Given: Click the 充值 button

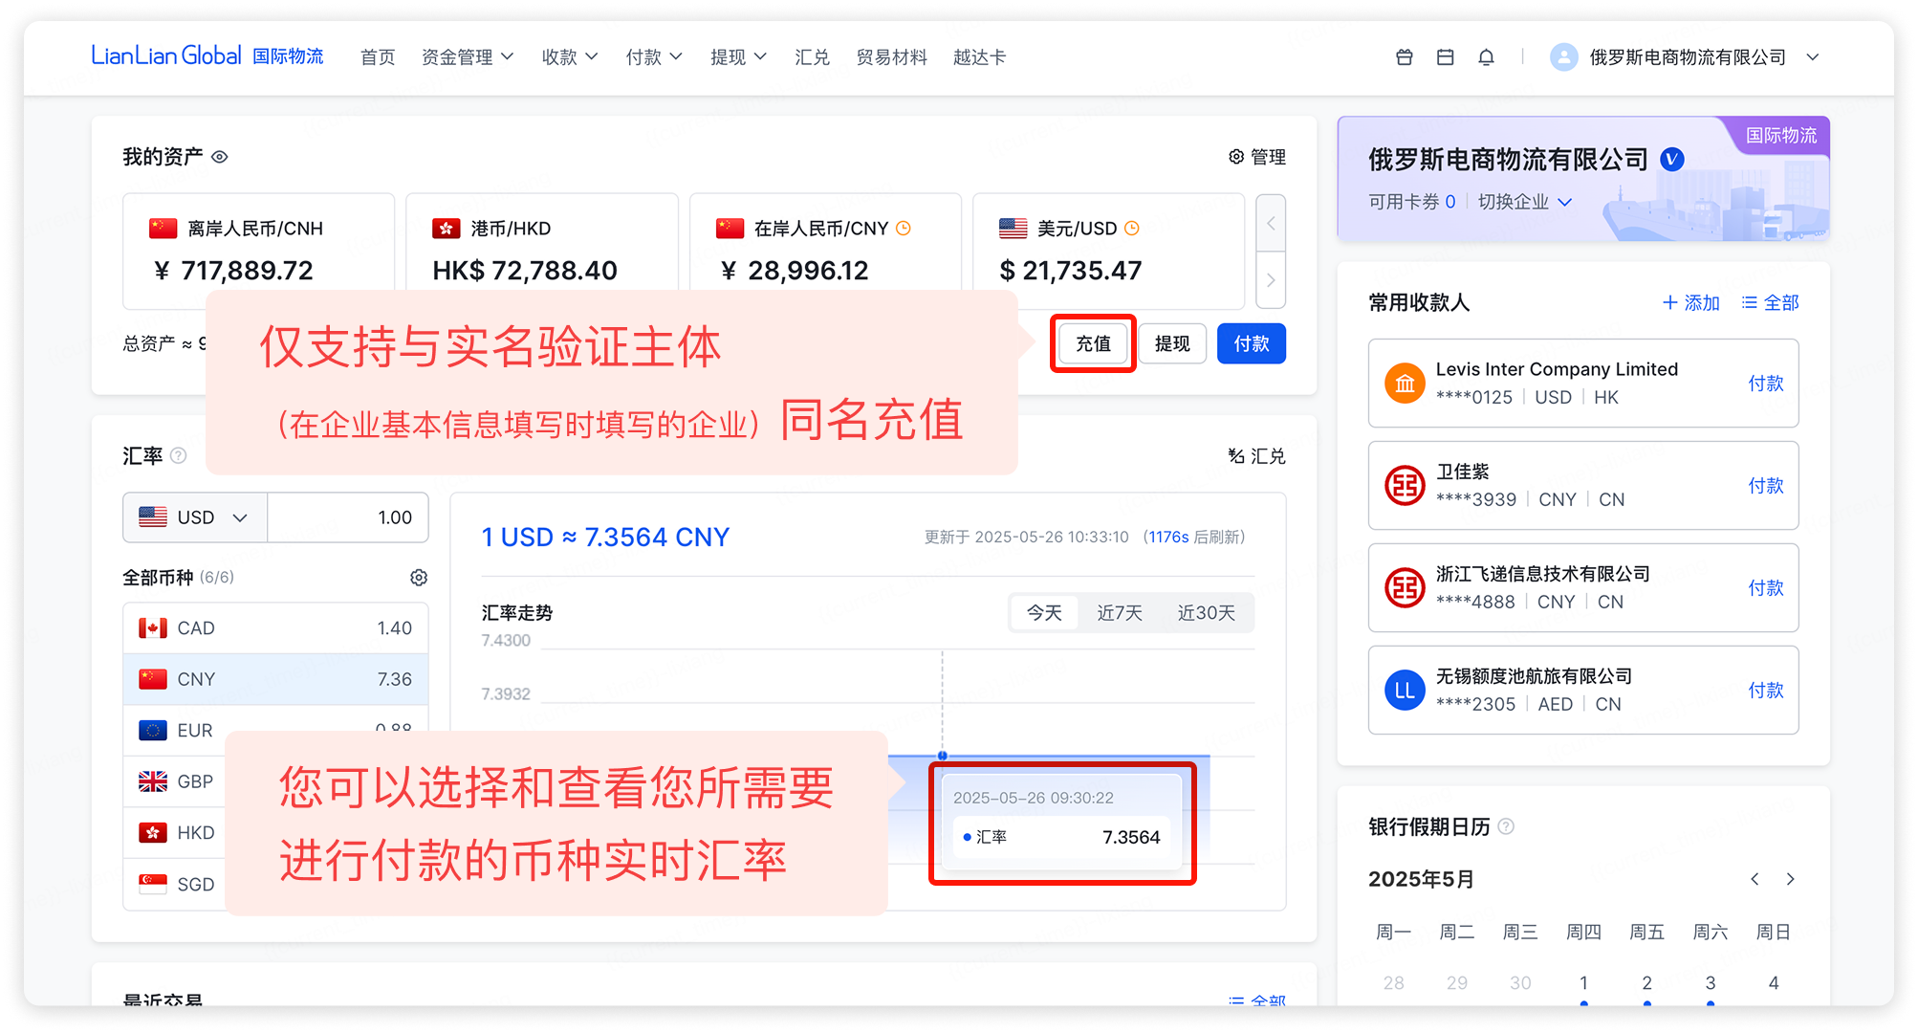Looking at the screenshot, I should tap(1093, 343).
